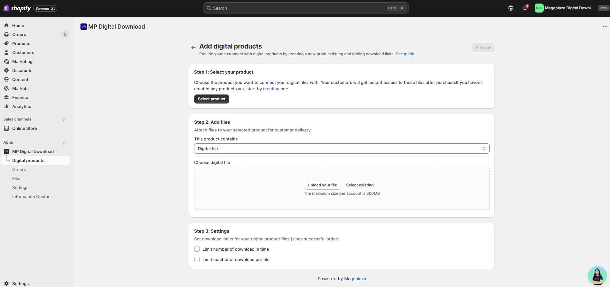Expand the Sales channels section chevron
The height and width of the screenshot is (287, 610).
[x=64, y=120]
